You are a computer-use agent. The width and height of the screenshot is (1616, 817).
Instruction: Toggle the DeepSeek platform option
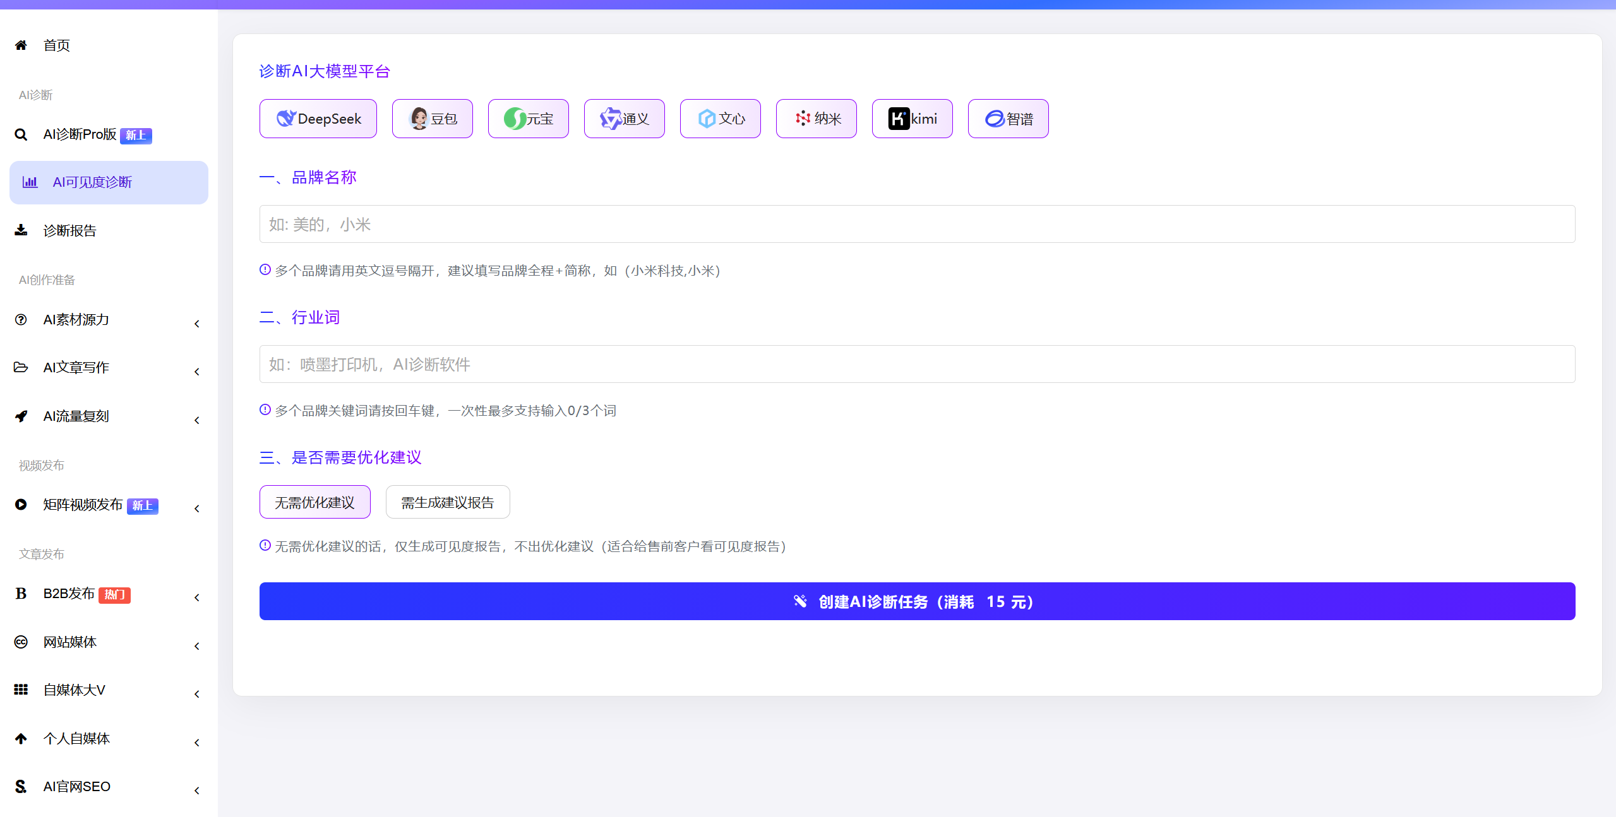(318, 119)
